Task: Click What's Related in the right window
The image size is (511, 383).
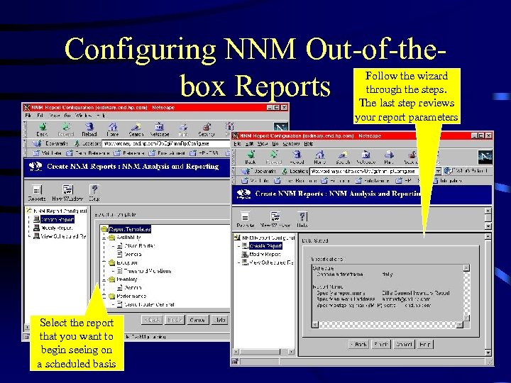Action: 466,171
